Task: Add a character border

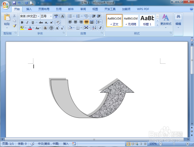Action: coord(62,16)
